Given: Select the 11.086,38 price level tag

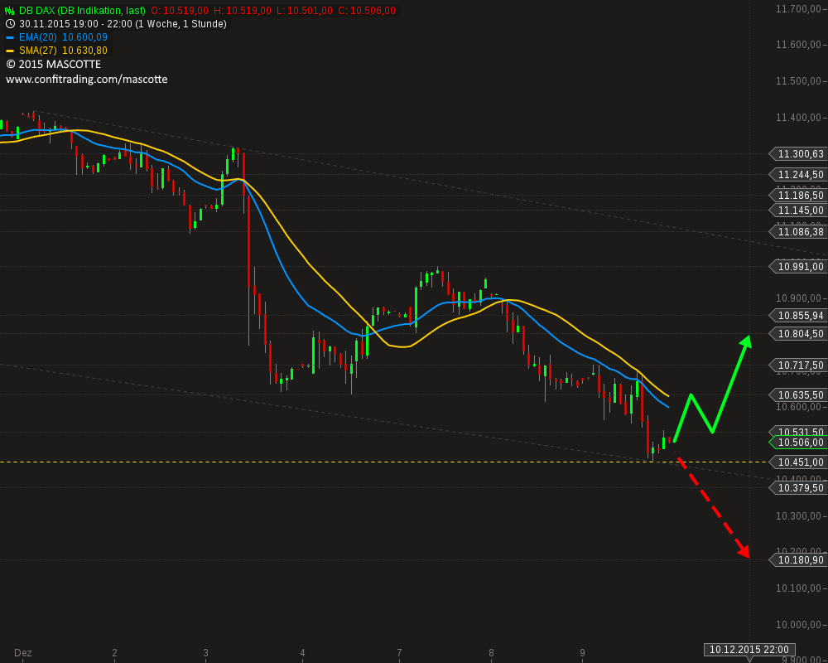Looking at the screenshot, I should click(x=798, y=231).
